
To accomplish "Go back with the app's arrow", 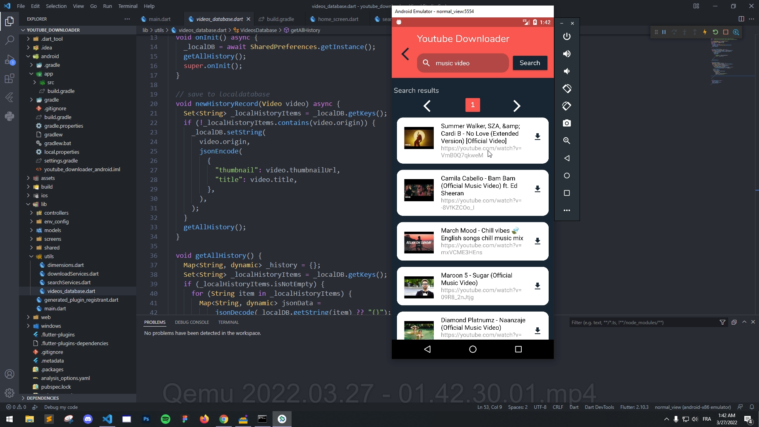I will tap(405, 54).
